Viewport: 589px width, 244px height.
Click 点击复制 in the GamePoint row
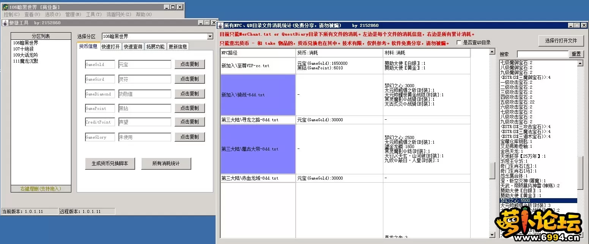tap(189, 108)
